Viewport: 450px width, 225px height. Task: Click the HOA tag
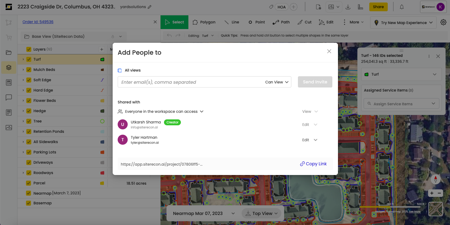pyautogui.click(x=282, y=7)
